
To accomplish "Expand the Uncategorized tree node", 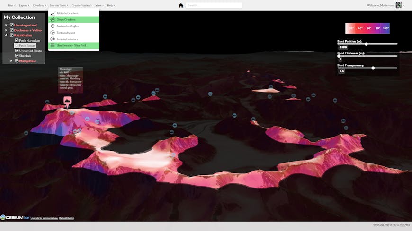I will [6, 25].
